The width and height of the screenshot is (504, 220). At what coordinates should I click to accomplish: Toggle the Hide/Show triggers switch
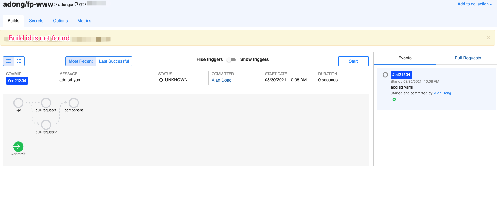(231, 60)
